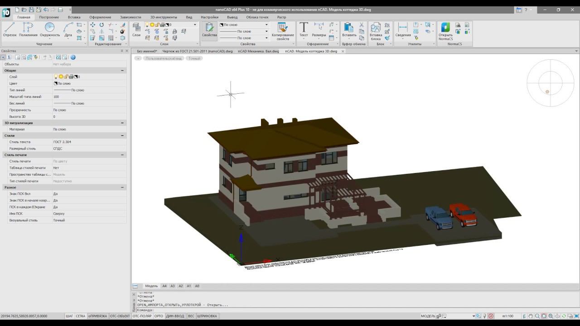Switch to Чертеж из ГОСТ 21.501-2011 document tab
Image resolution: width=580 pixels, height=326 pixels.
[x=198, y=51]
